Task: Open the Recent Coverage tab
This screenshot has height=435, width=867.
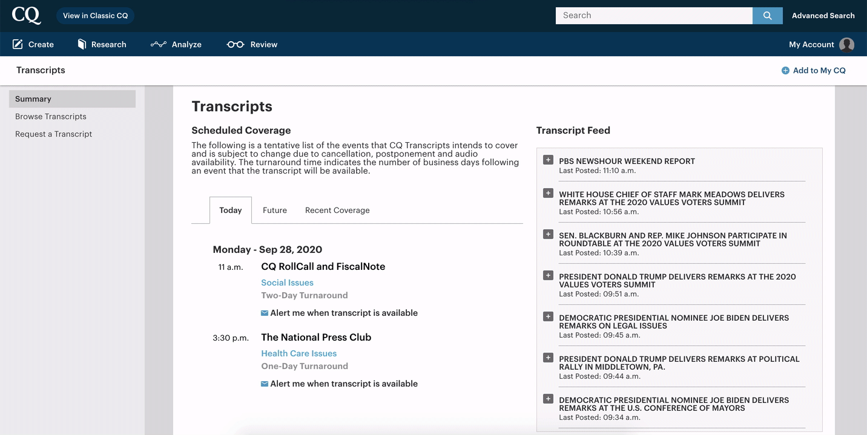Action: point(337,210)
